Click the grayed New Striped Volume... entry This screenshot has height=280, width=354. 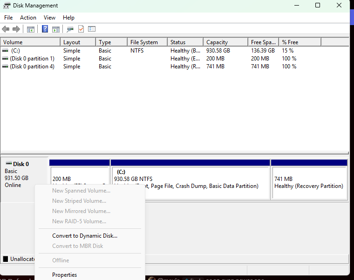tap(90, 201)
